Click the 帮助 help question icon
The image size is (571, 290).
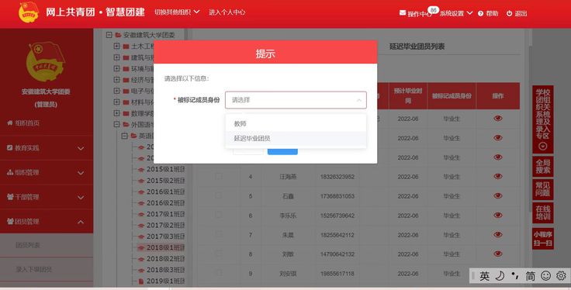pos(481,13)
